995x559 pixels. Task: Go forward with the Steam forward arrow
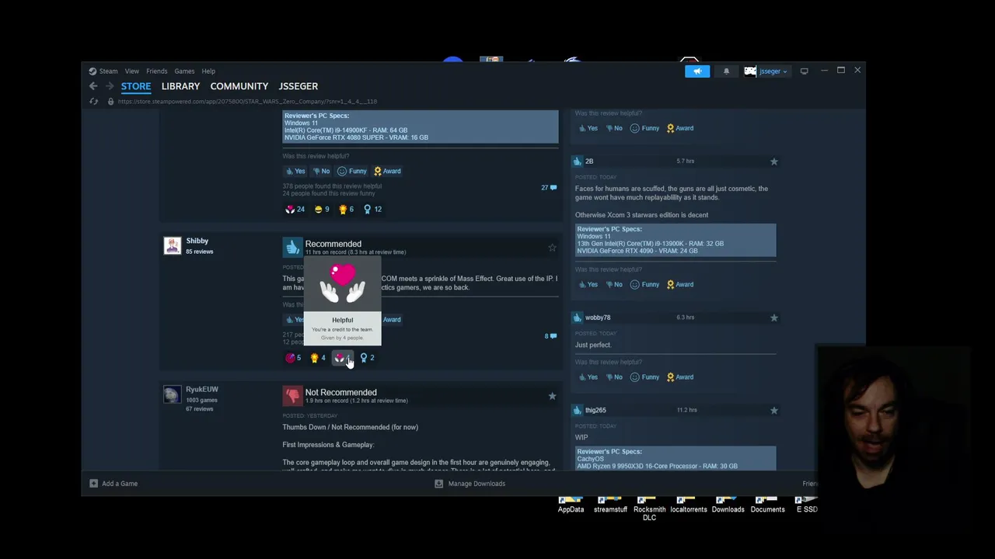click(x=110, y=86)
